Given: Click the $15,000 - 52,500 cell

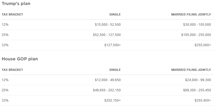Looking at the screenshot, I should pos(108,25).
